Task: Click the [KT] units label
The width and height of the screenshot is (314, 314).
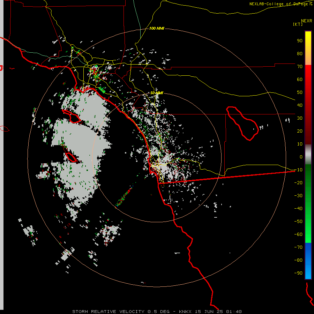Action: [298, 24]
